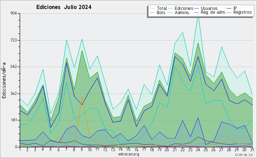Click the y-axis value 723

[x=14, y=40]
